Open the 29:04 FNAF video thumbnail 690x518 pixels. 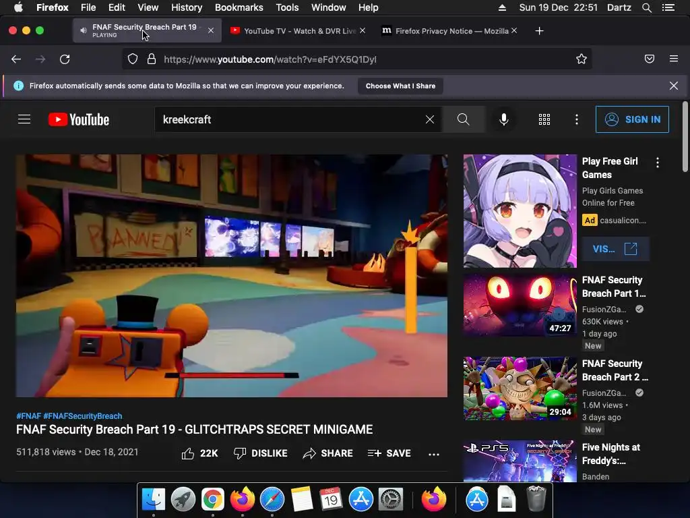coord(520,388)
